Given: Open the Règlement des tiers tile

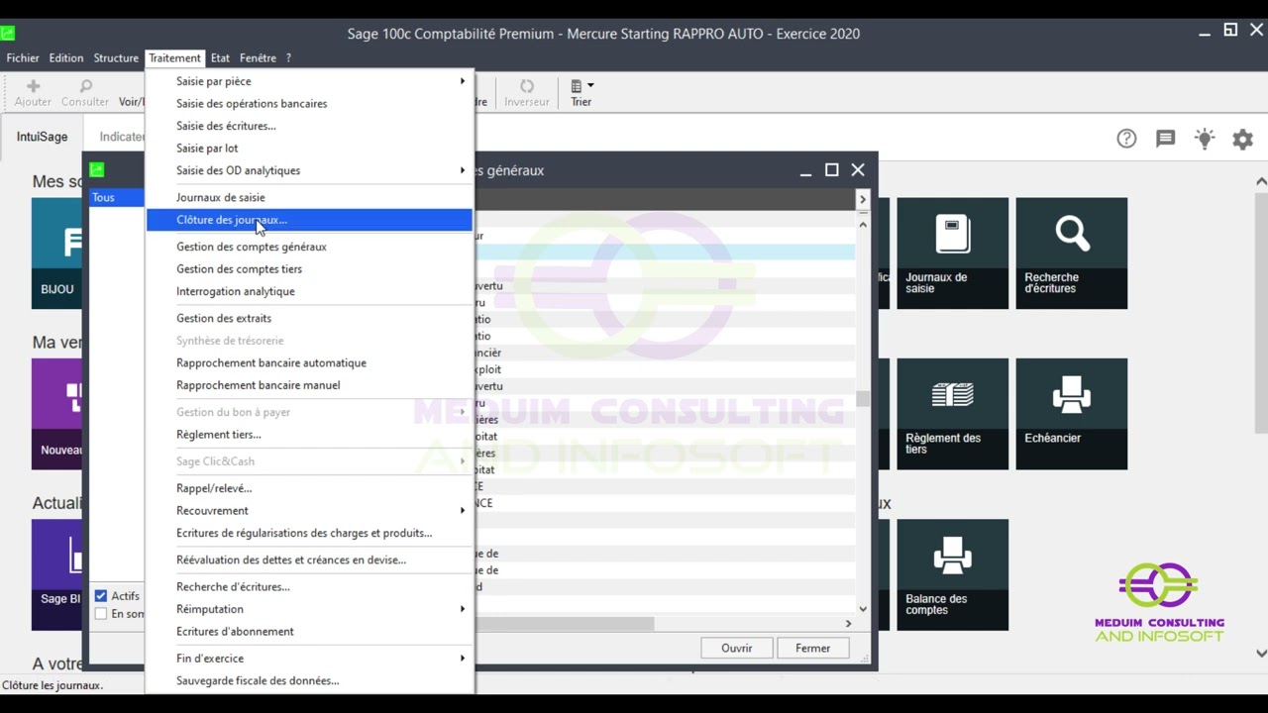Looking at the screenshot, I should coord(952,414).
